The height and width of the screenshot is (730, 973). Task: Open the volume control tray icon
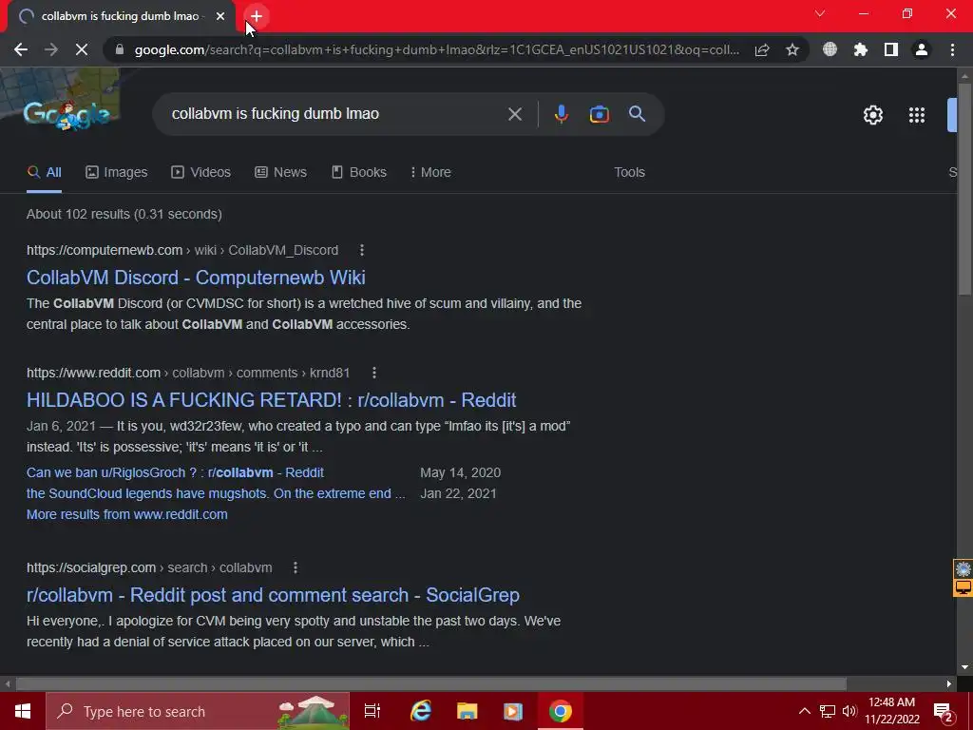[x=849, y=711]
